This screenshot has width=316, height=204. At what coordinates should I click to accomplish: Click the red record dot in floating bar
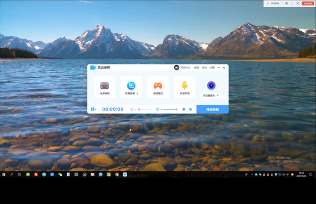(x=268, y=4)
